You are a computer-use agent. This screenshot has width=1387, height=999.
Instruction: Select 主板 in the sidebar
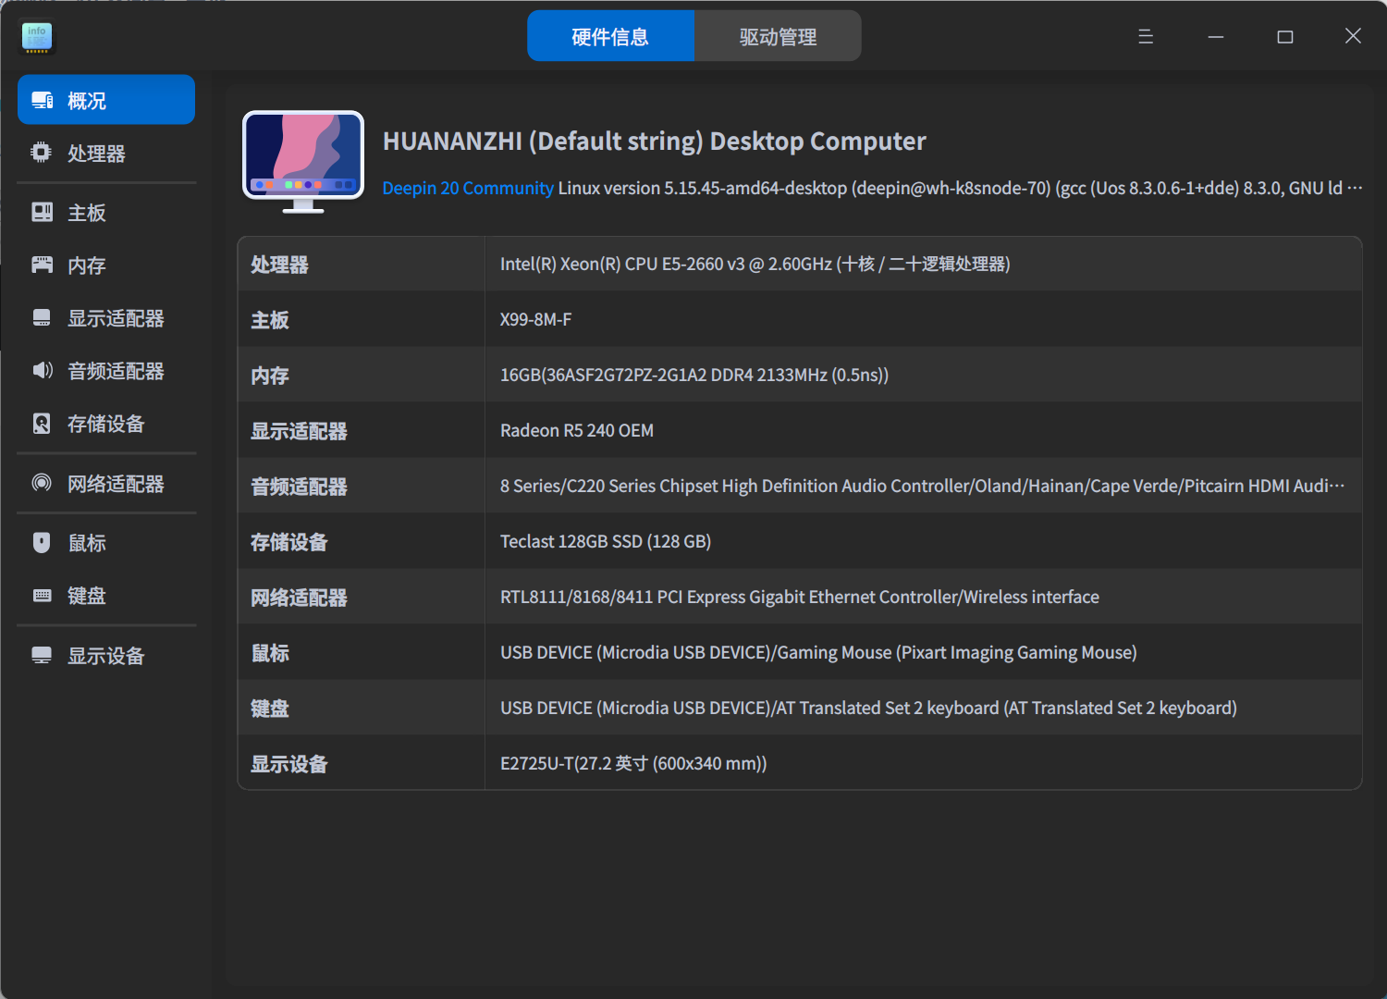106,212
